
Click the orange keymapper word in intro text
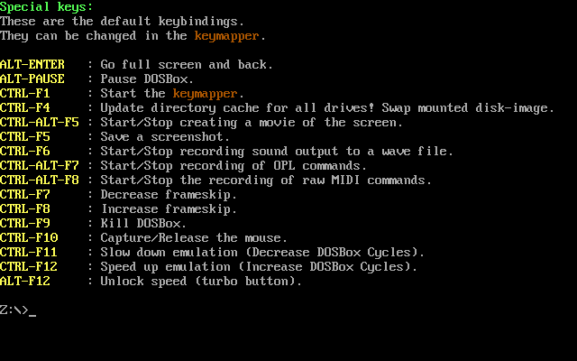(x=226, y=36)
